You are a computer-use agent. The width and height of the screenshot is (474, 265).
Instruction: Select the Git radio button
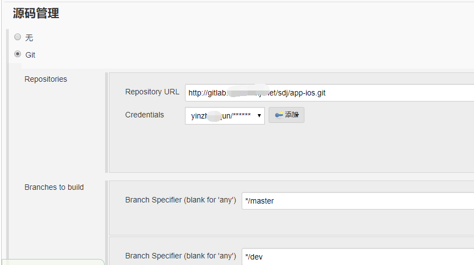click(x=18, y=54)
